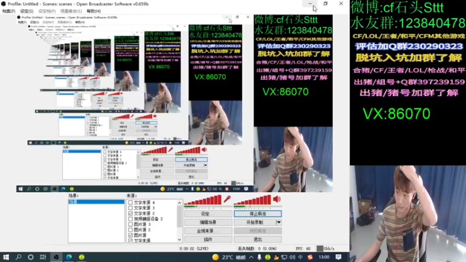Open the 设定(S) menu

(x=27, y=11)
